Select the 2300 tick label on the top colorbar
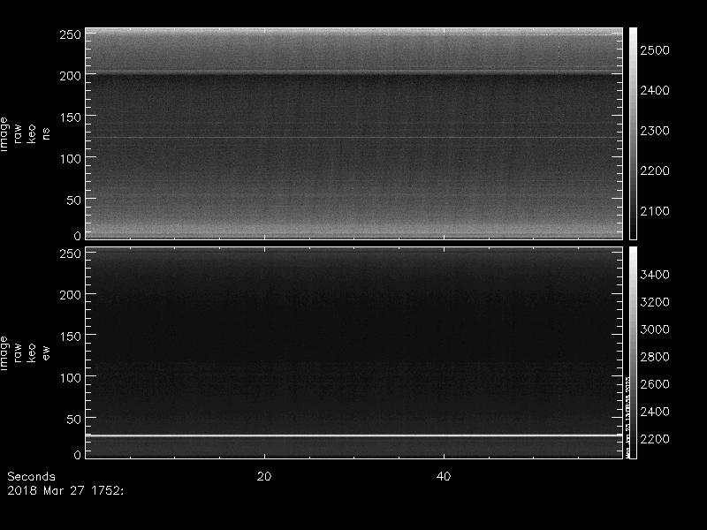 [656, 131]
